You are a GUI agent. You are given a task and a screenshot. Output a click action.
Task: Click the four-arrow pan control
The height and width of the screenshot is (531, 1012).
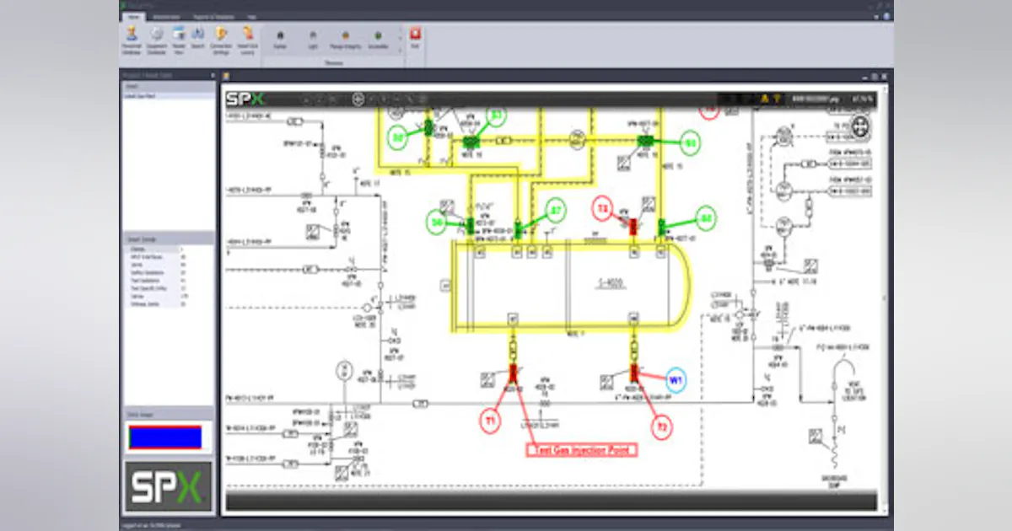(860, 128)
